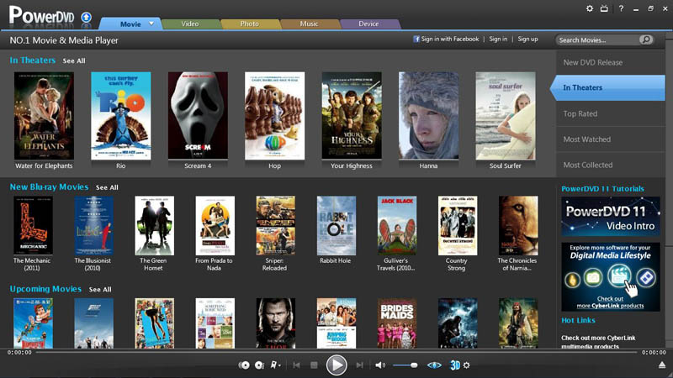Viewport: 673px width, 378px height.
Task: Select In Theaters in the sidebar
Action: coord(607,87)
